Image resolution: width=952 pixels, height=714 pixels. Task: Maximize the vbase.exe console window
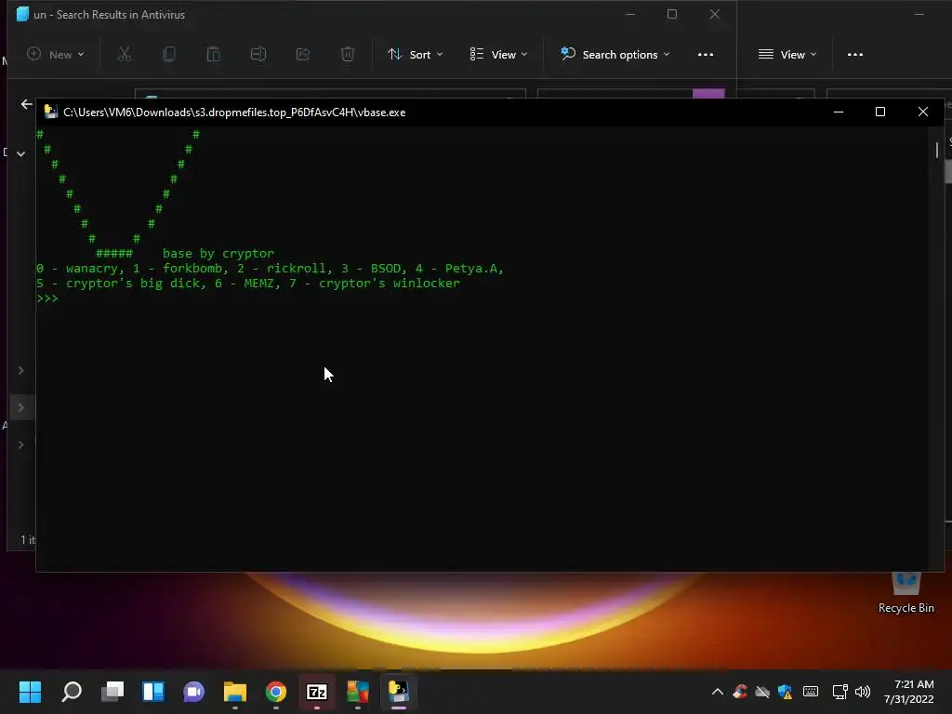[x=880, y=112]
